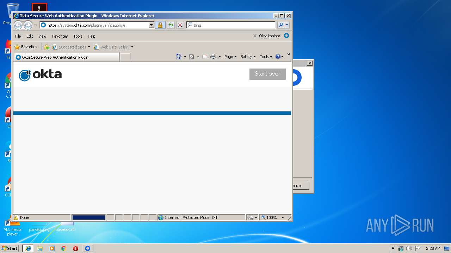Open Windows Explorer folder taskbar icon
The width and height of the screenshot is (451, 253).
pyautogui.click(x=40, y=248)
